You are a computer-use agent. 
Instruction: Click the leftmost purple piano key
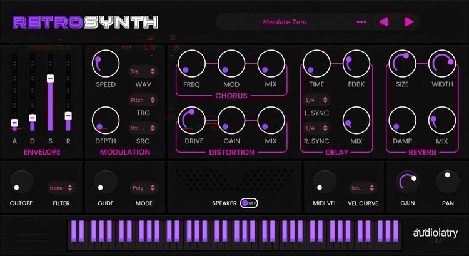[x=74, y=230]
